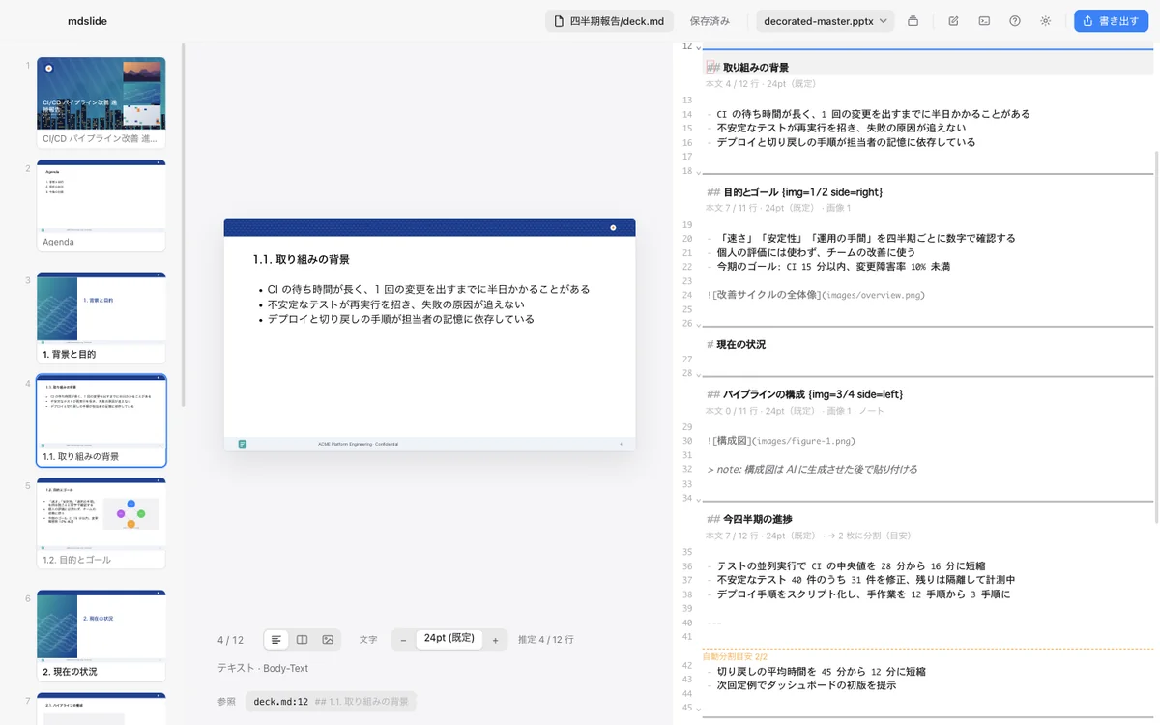Click the '1.2. 目的とゴール' slide label

(x=76, y=560)
